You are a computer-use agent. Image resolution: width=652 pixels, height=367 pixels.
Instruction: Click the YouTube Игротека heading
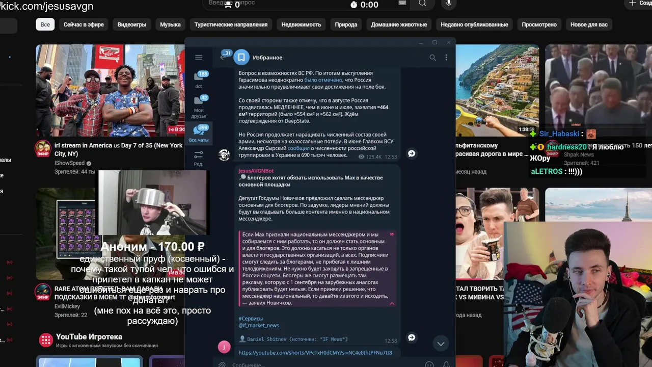click(x=89, y=337)
